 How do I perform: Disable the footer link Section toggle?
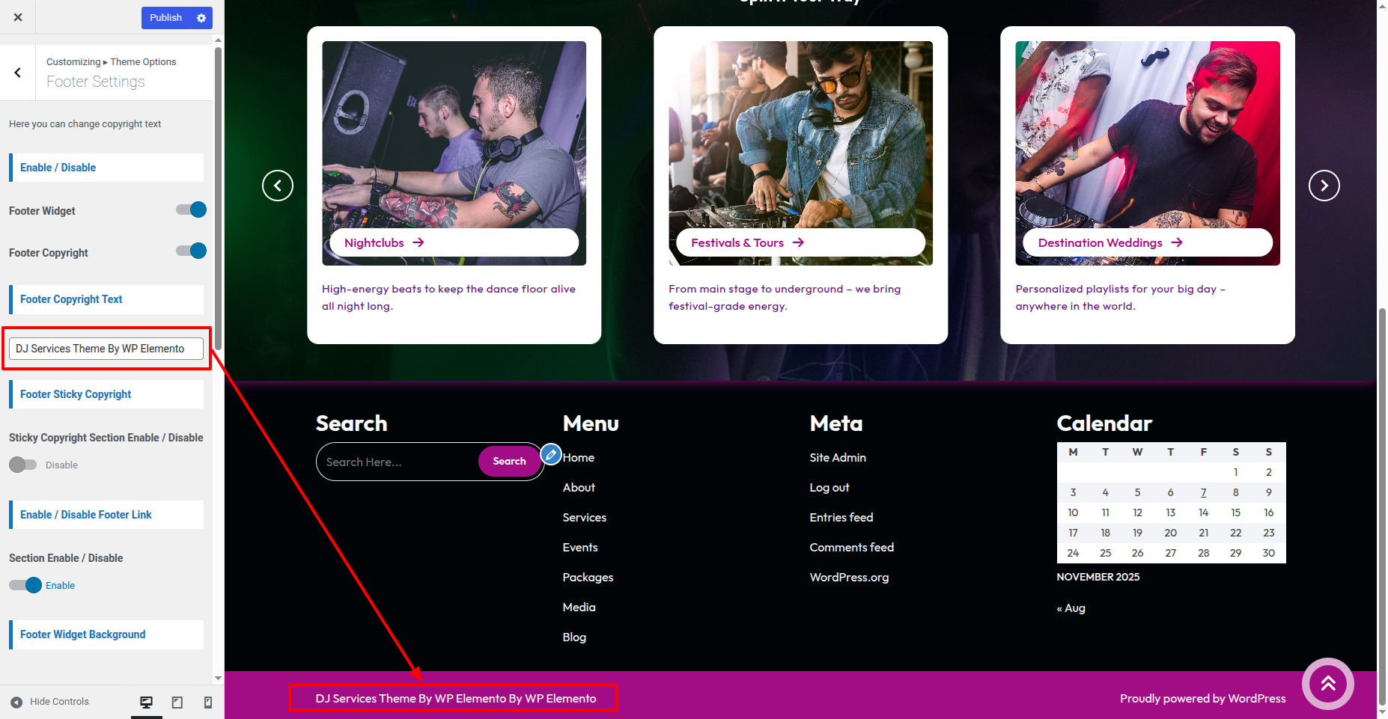coord(25,585)
